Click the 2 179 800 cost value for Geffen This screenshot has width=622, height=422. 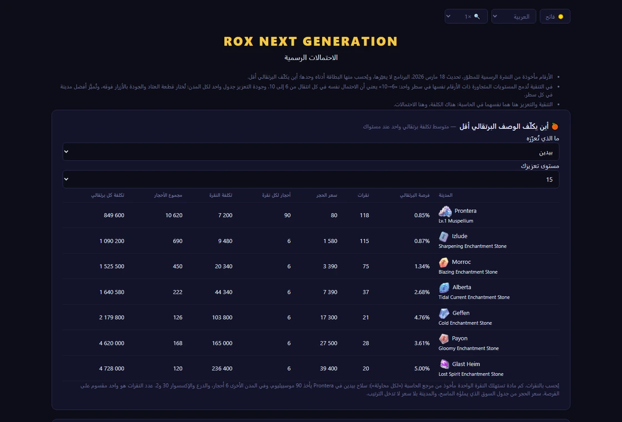click(x=112, y=318)
